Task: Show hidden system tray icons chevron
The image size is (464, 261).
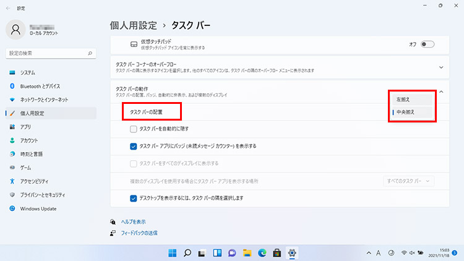Action: tap(369, 252)
